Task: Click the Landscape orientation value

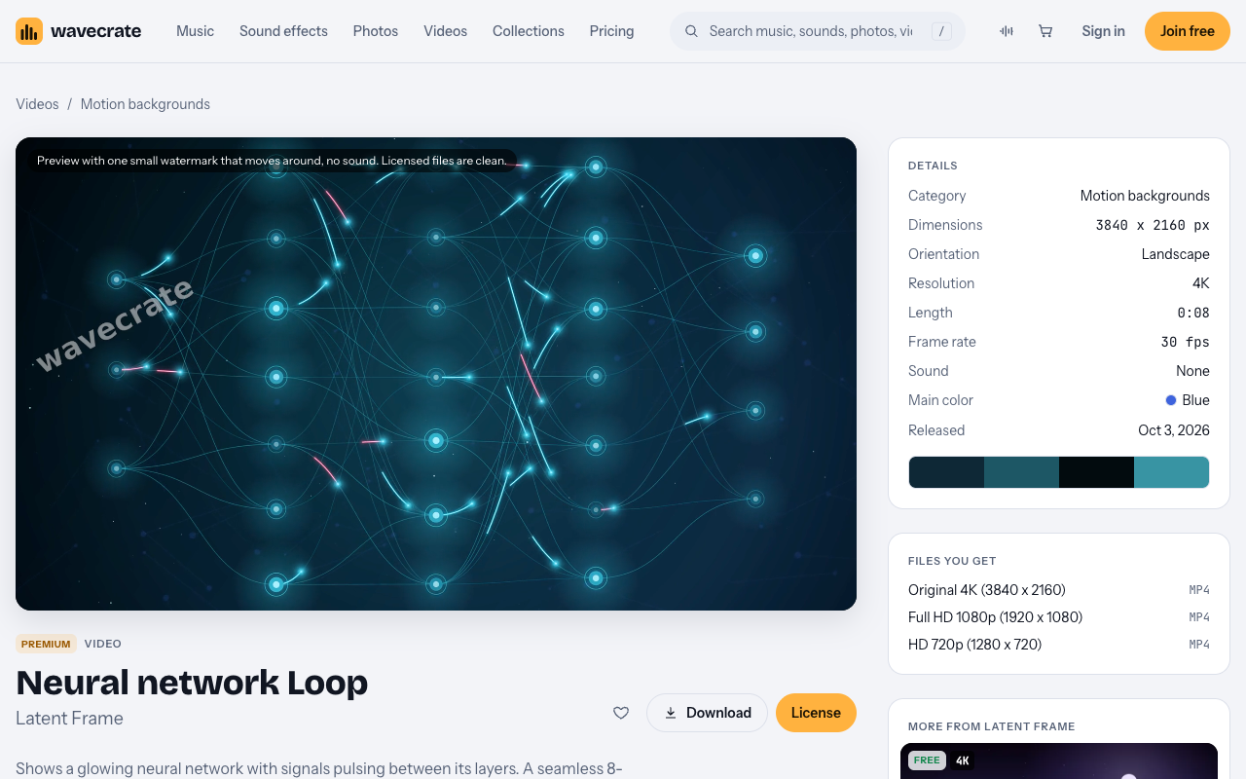Action: click(x=1176, y=254)
